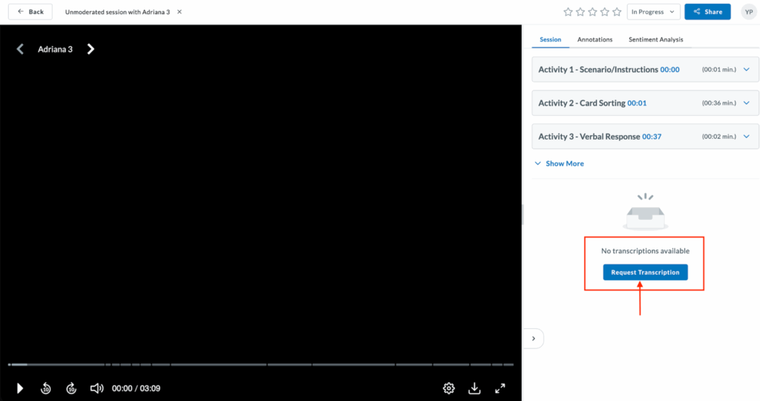The height and width of the screenshot is (401, 760).
Task: Click Show More activities
Action: (x=560, y=163)
